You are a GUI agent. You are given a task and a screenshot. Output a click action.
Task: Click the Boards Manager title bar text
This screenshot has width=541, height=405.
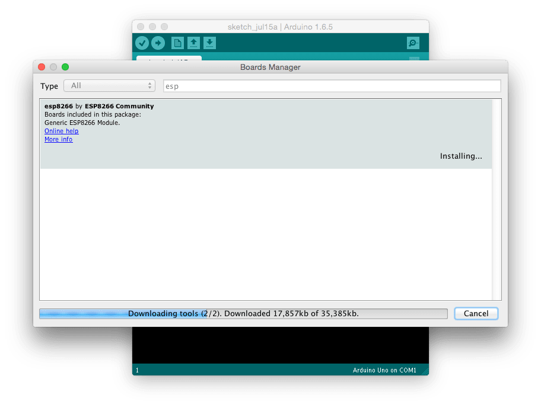(x=270, y=67)
